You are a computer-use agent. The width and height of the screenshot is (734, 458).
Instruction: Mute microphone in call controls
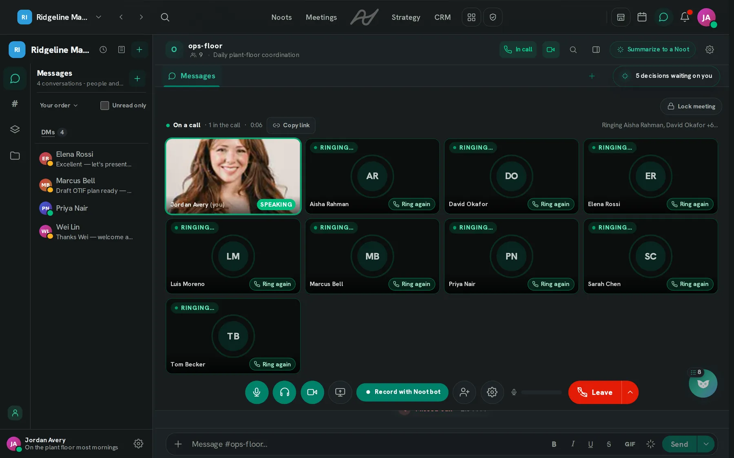point(256,392)
